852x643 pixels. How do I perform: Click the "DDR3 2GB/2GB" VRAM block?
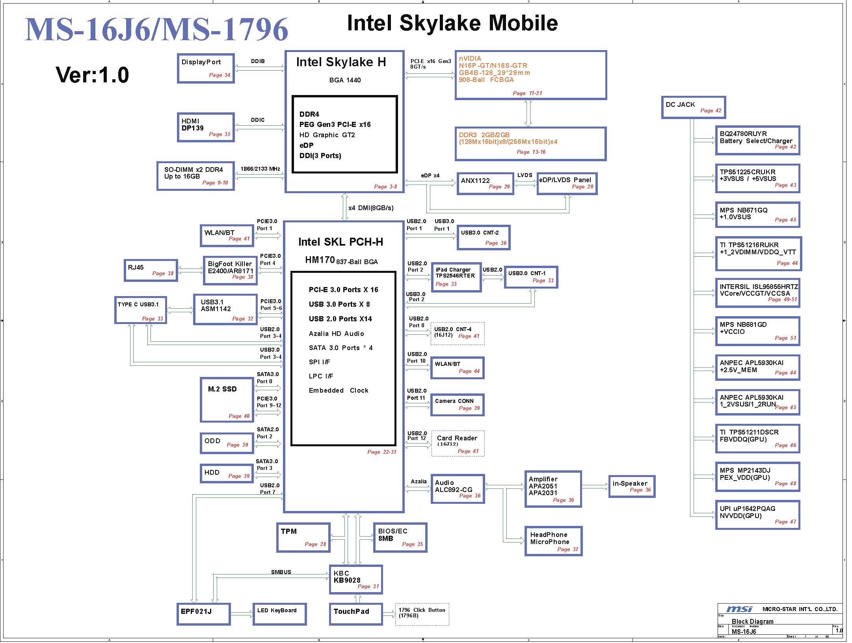point(530,144)
